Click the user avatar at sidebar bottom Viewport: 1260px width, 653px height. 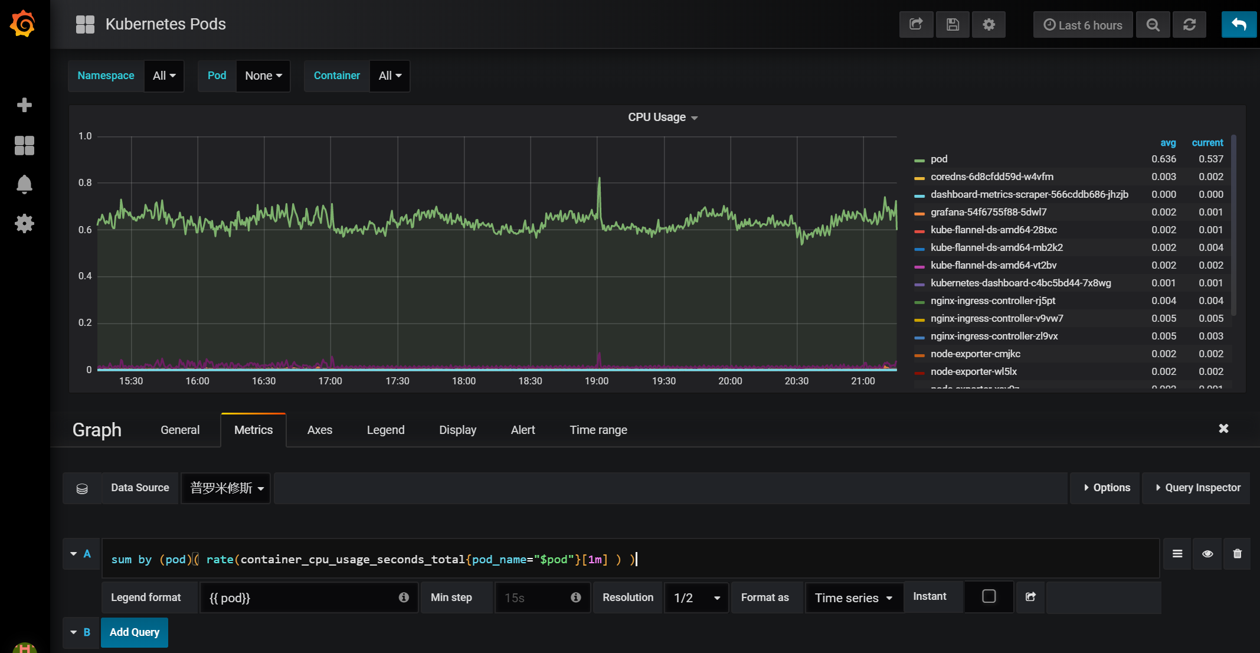click(24, 648)
